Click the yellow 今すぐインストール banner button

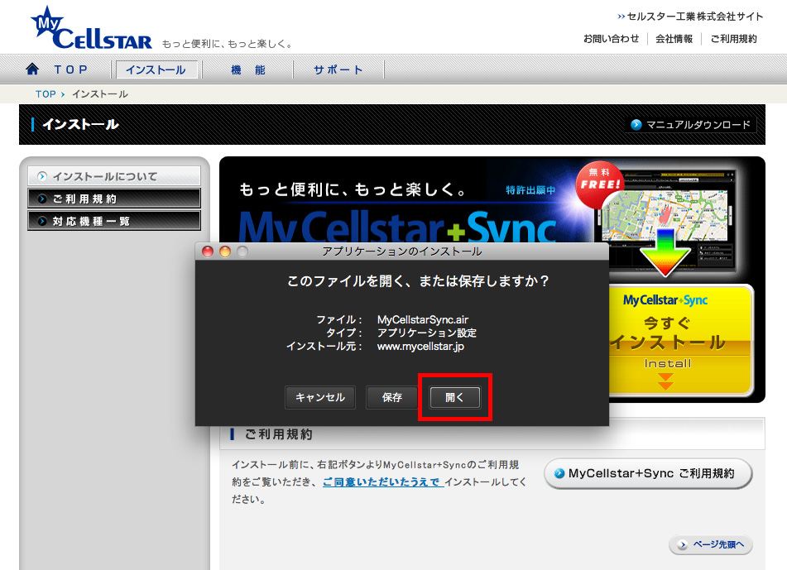pos(681,341)
